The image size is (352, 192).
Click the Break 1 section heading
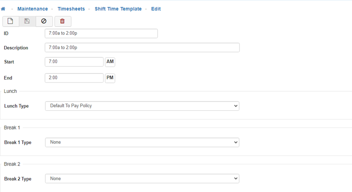(x=12, y=128)
